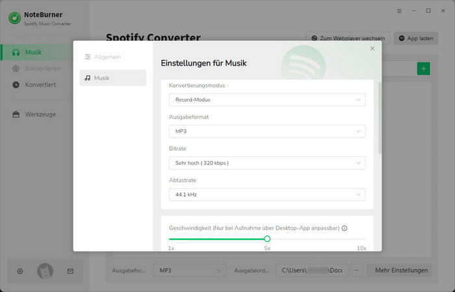This screenshot has height=292, width=455.
Task: Click Zum Webplayer wechseln button
Action: (x=348, y=38)
